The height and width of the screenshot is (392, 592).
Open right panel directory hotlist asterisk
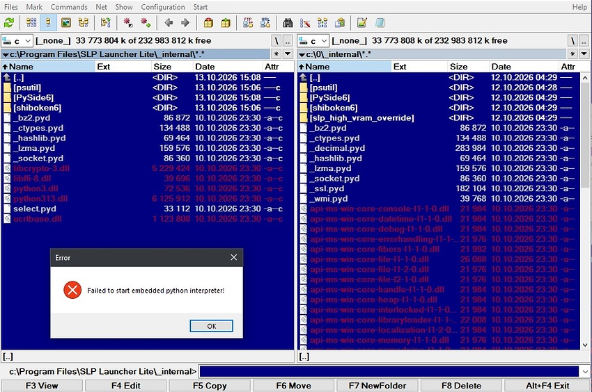pyautogui.click(x=572, y=54)
